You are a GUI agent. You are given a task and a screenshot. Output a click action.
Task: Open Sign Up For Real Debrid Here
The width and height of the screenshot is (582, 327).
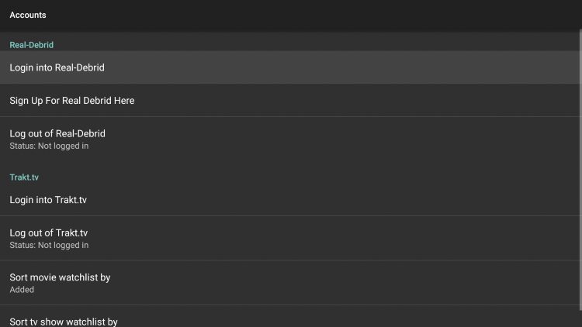(289, 101)
